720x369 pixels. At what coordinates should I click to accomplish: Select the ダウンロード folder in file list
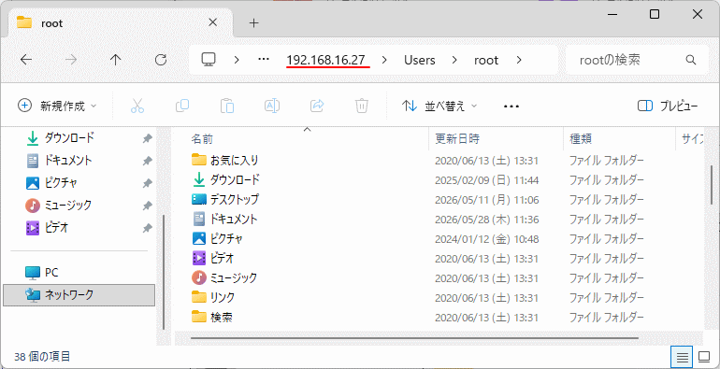click(226, 180)
